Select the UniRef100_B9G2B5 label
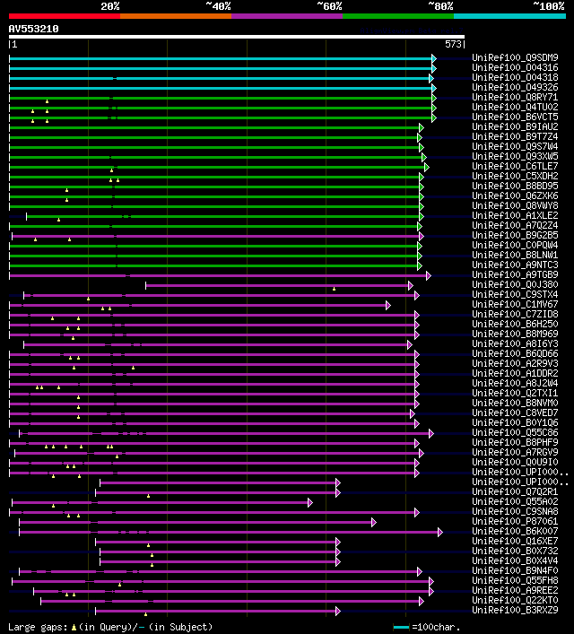This screenshot has width=574, height=634. [x=515, y=235]
